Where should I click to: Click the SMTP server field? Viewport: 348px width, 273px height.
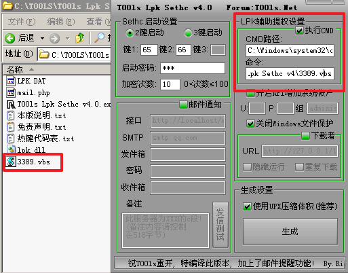(x=188, y=138)
